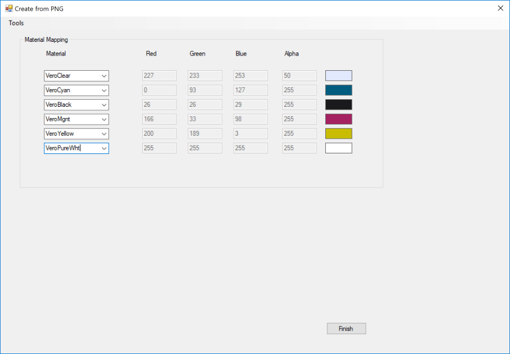Expand the VeroBlack material dropdown arrow

click(104, 104)
